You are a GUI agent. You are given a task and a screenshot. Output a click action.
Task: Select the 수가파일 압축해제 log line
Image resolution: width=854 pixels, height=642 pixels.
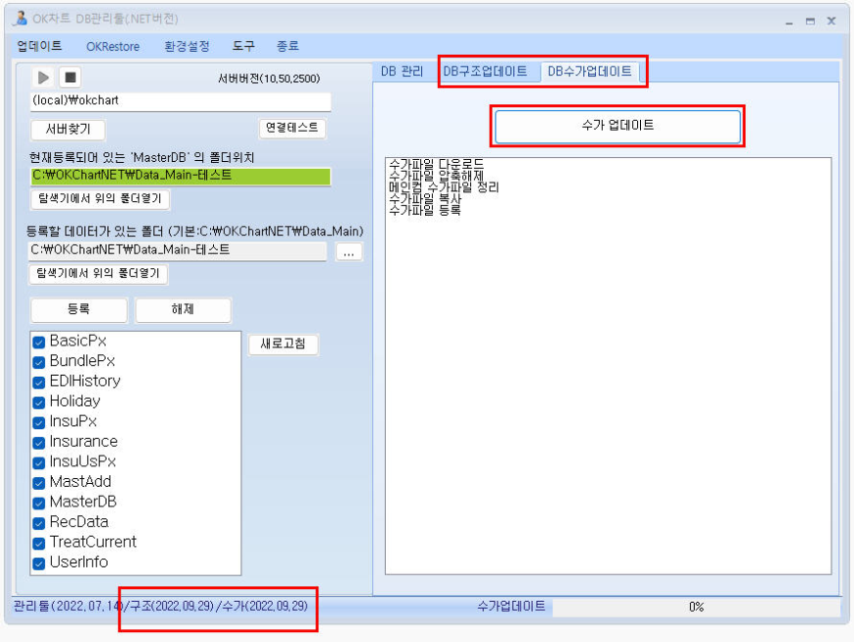coord(436,176)
